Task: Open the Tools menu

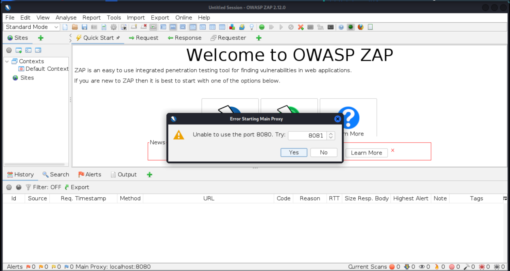Action: click(114, 18)
